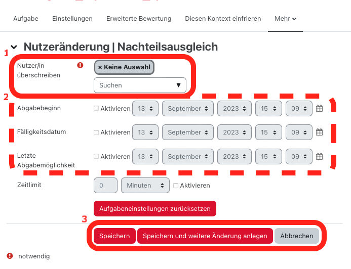Open calendar picker for Abgabebeginn
The height and width of the screenshot is (269, 351).
click(319, 108)
